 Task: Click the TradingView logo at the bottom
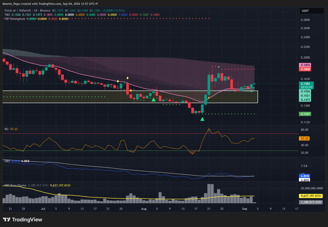coord(22,220)
